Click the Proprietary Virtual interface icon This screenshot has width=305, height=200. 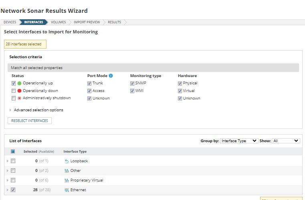67,180
